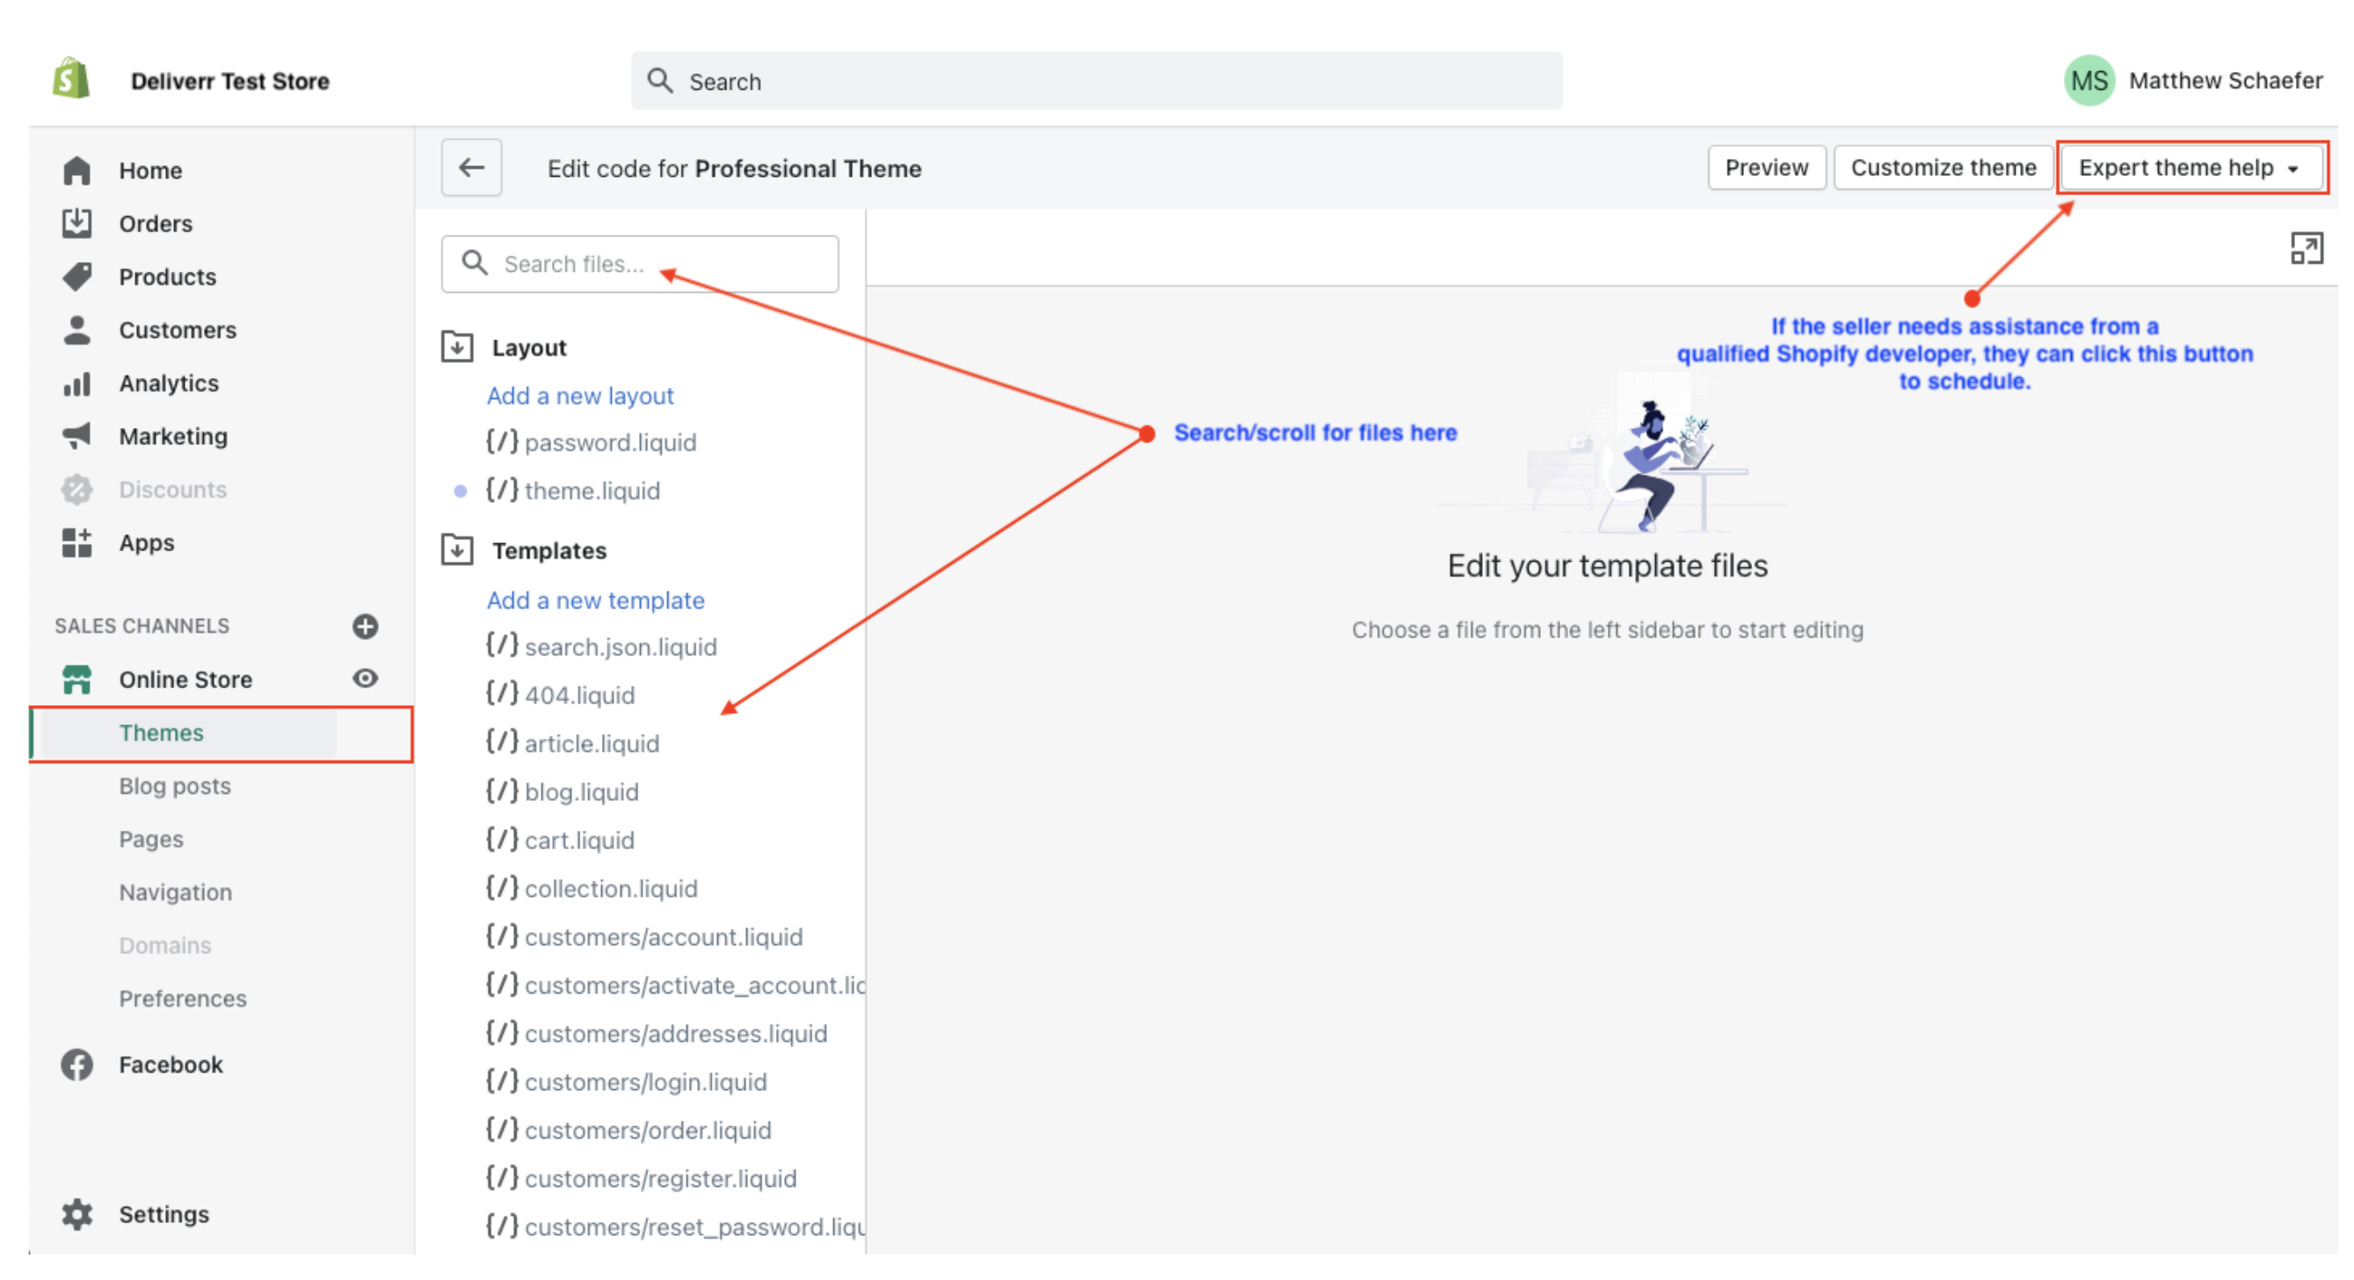Click the password.liquid code file icon
The width and height of the screenshot is (2354, 1280).
pos(502,443)
